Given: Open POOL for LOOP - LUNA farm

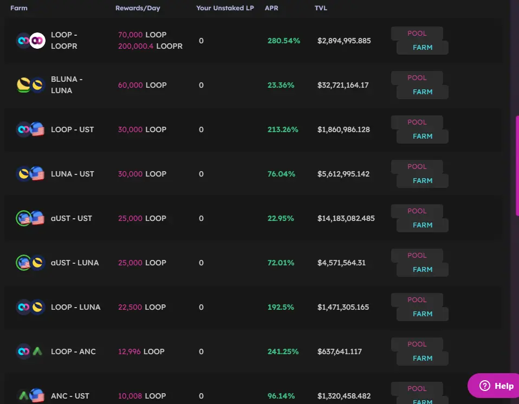Looking at the screenshot, I should (x=417, y=300).
